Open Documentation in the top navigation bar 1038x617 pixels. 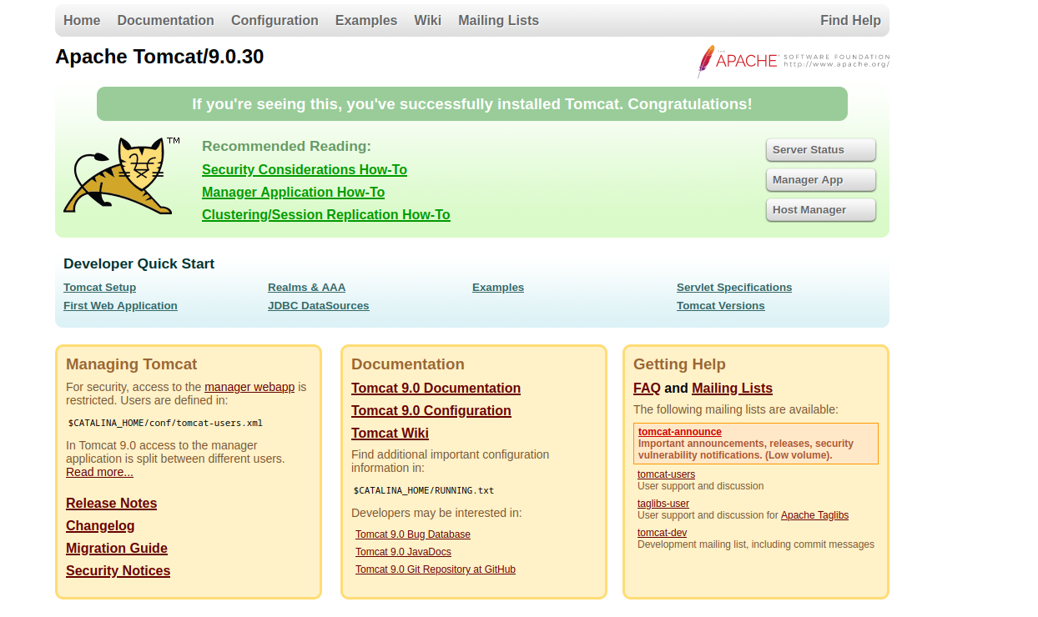click(165, 20)
